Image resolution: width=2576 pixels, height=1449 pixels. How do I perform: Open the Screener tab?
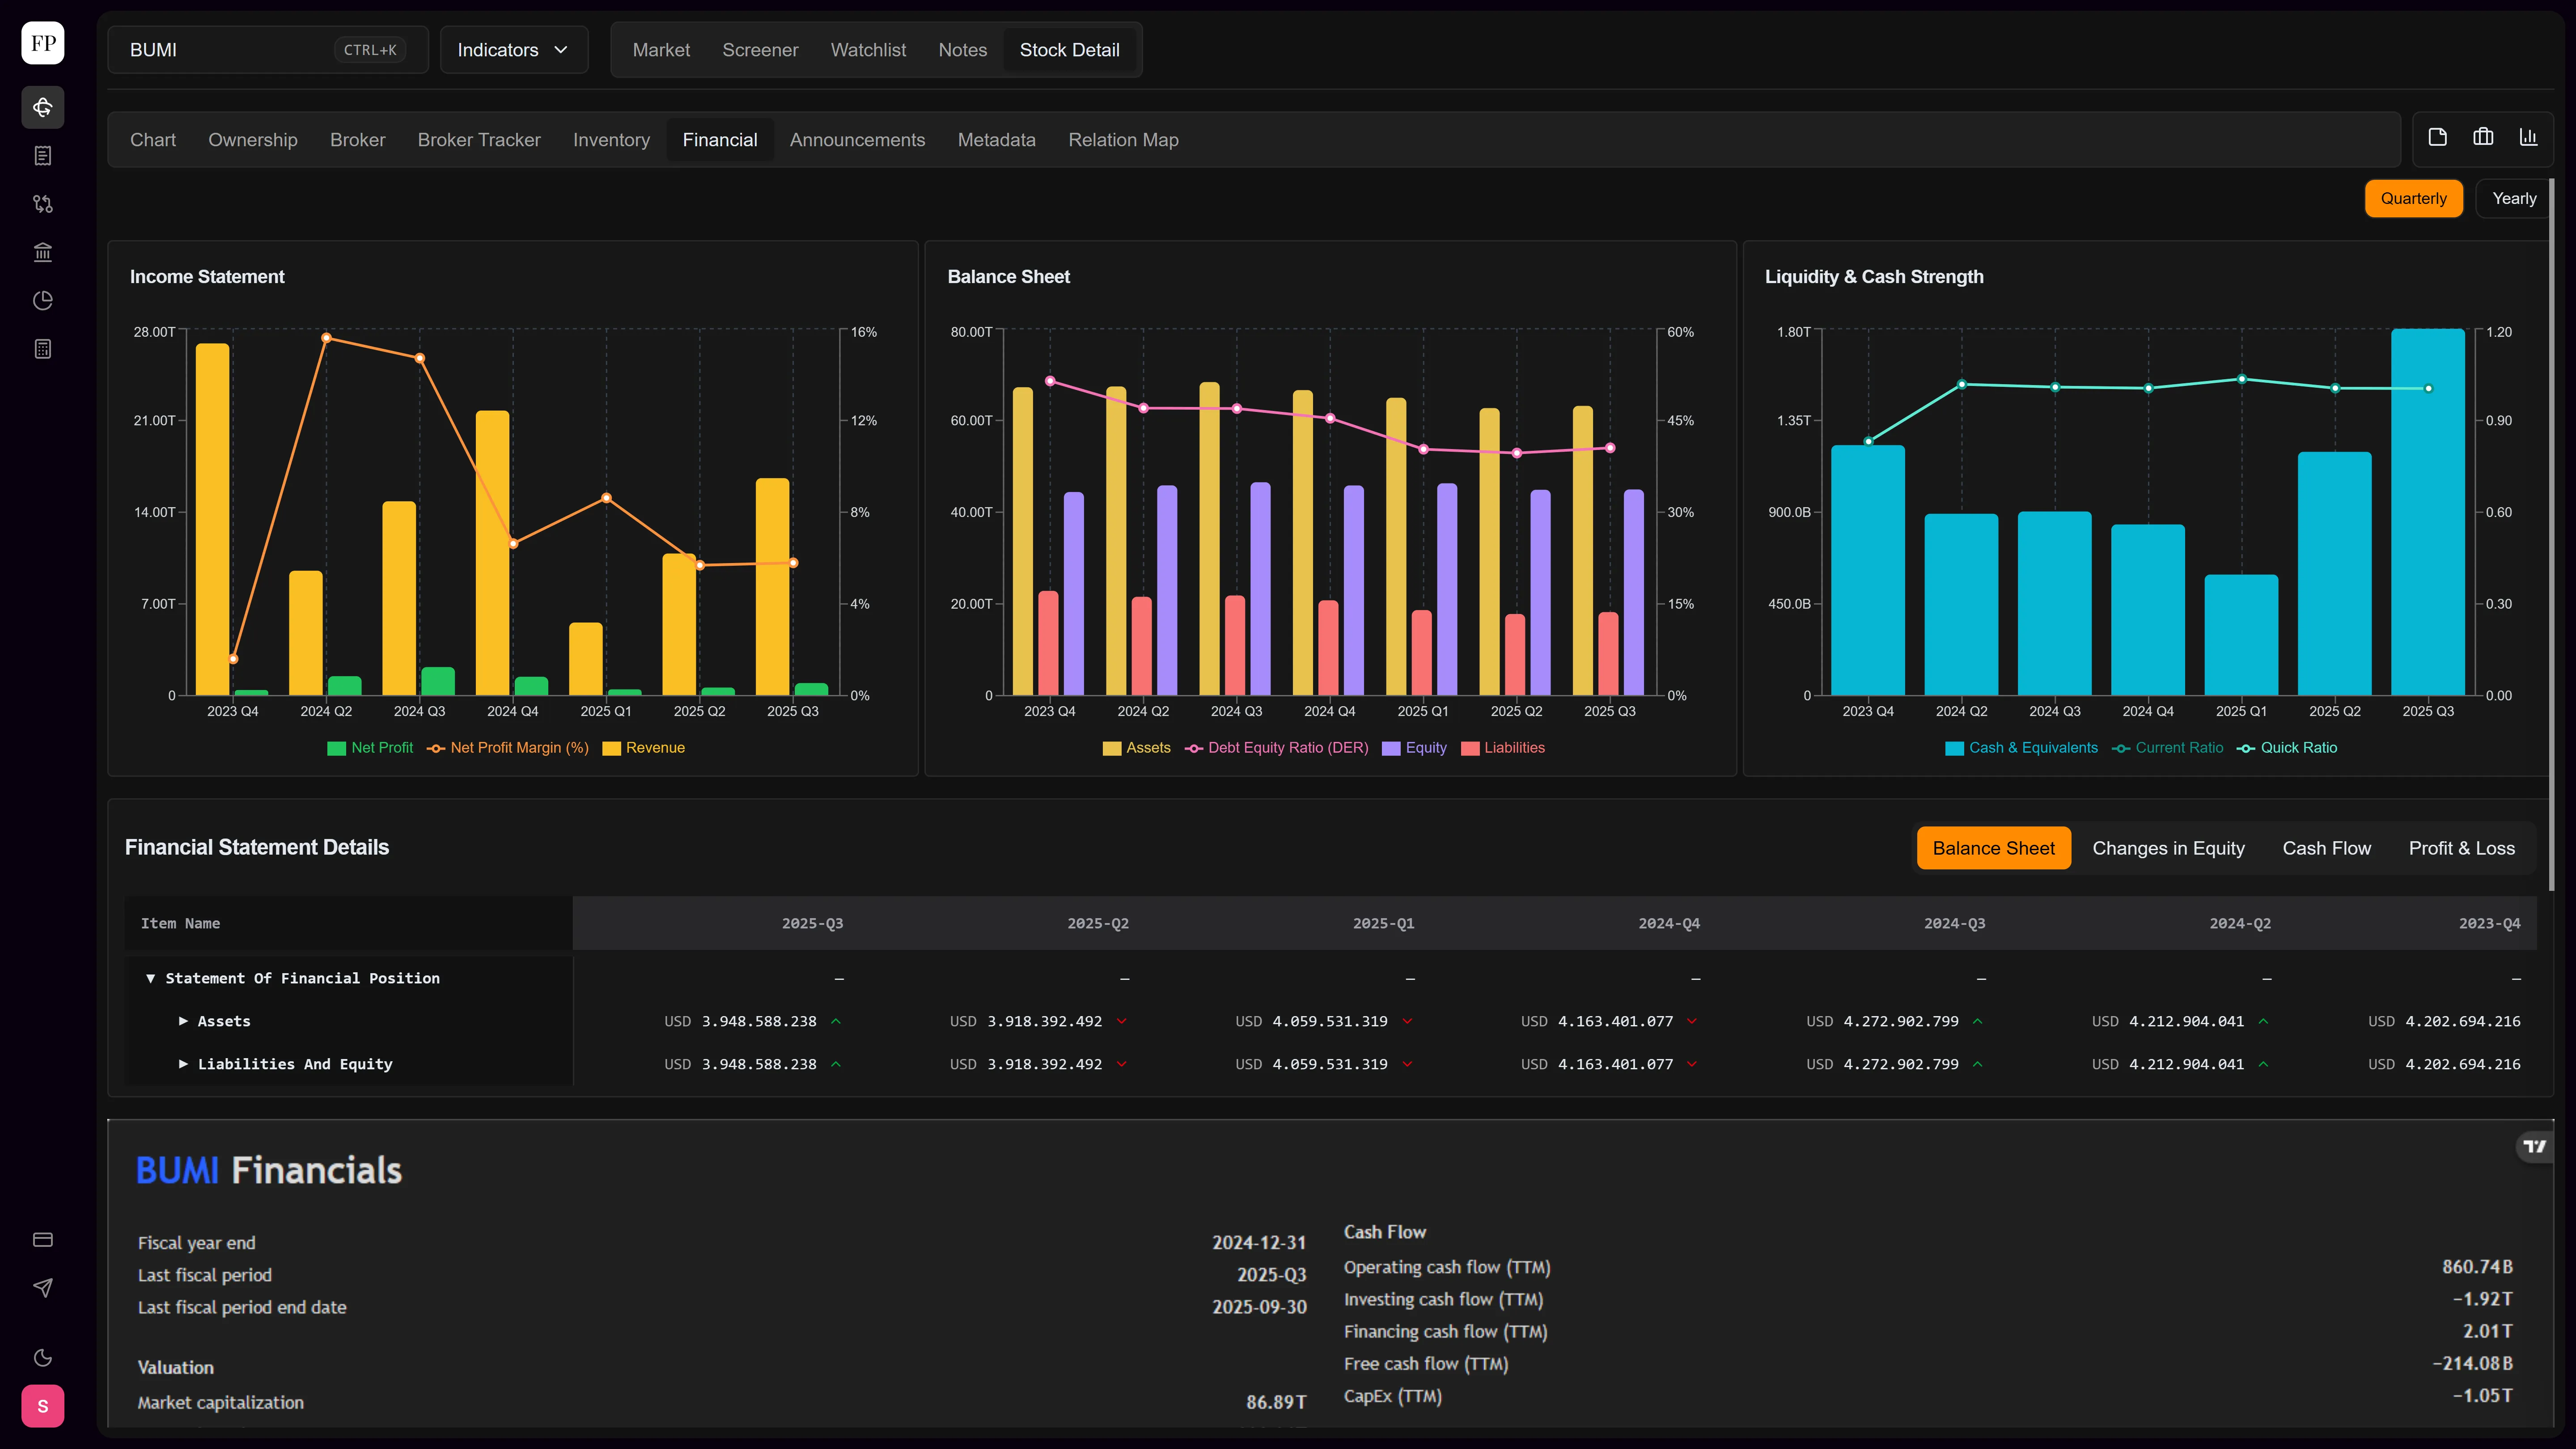pyautogui.click(x=760, y=50)
